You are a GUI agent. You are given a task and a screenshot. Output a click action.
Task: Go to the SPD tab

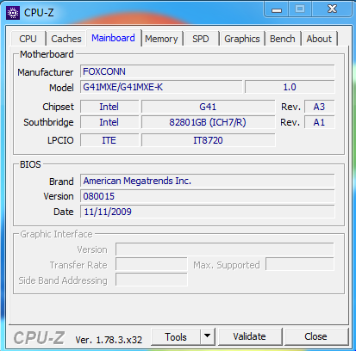pos(201,39)
